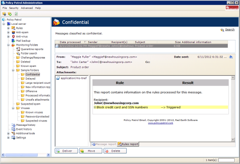240x164 pixels.
Task: Click the Policy Patrol root node icon
Action: pos(4,20)
